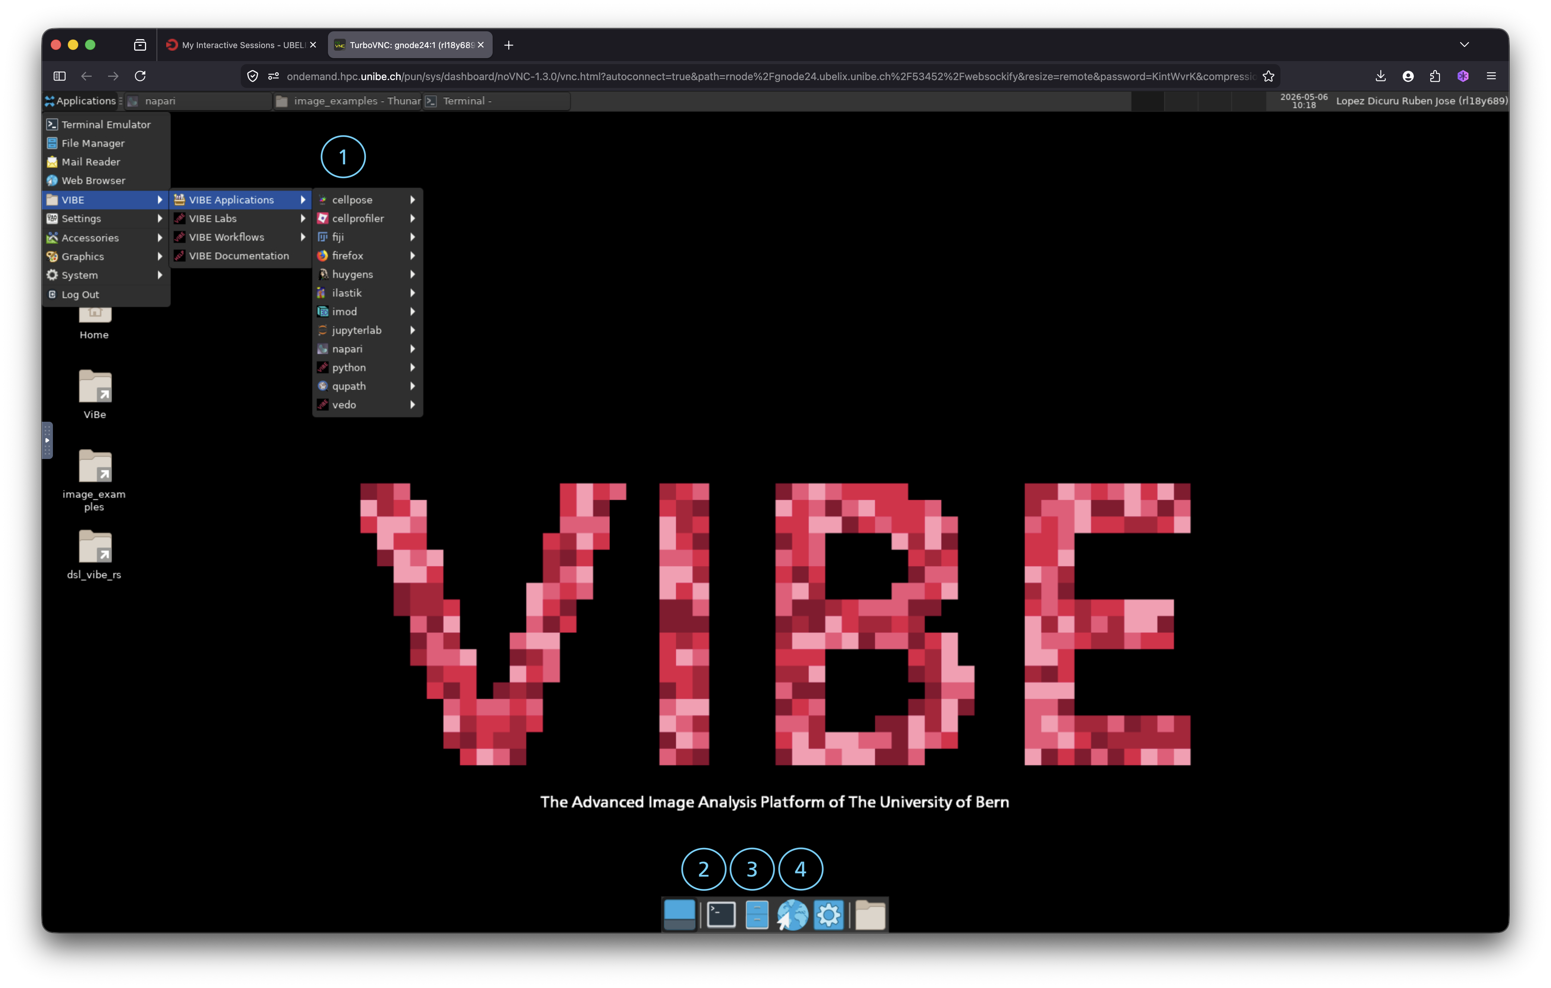The height and width of the screenshot is (988, 1551).
Task: Toggle the browser sidebar icon
Action: point(59,76)
